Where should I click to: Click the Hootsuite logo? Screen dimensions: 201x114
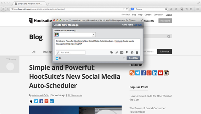pos(41,21)
